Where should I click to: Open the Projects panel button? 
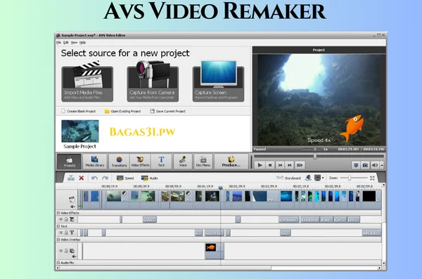point(69,161)
